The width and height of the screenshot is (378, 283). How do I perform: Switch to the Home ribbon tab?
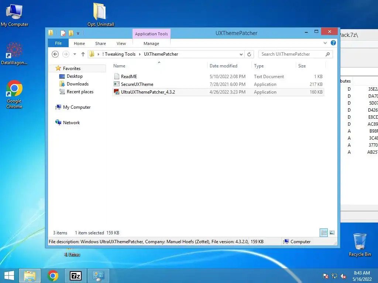coord(79,43)
